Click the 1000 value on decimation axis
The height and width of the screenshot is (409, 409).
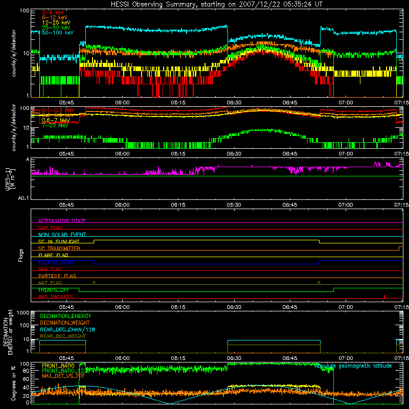coord(23,312)
